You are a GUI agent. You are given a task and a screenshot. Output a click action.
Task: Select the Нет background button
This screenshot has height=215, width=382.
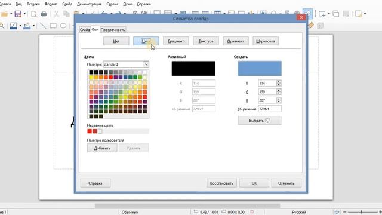point(116,41)
